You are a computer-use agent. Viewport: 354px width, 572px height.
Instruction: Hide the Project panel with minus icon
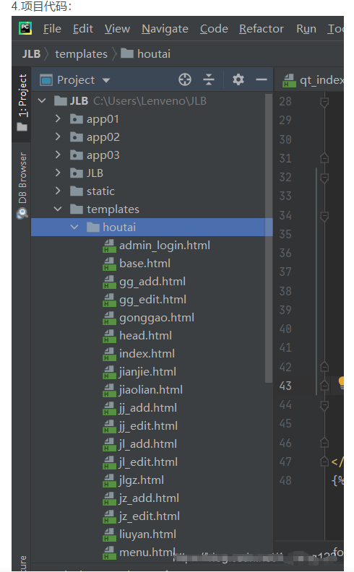[262, 79]
